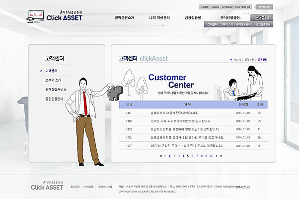Click the footer Click ASSET logo
299x199 pixels.
click(x=47, y=186)
